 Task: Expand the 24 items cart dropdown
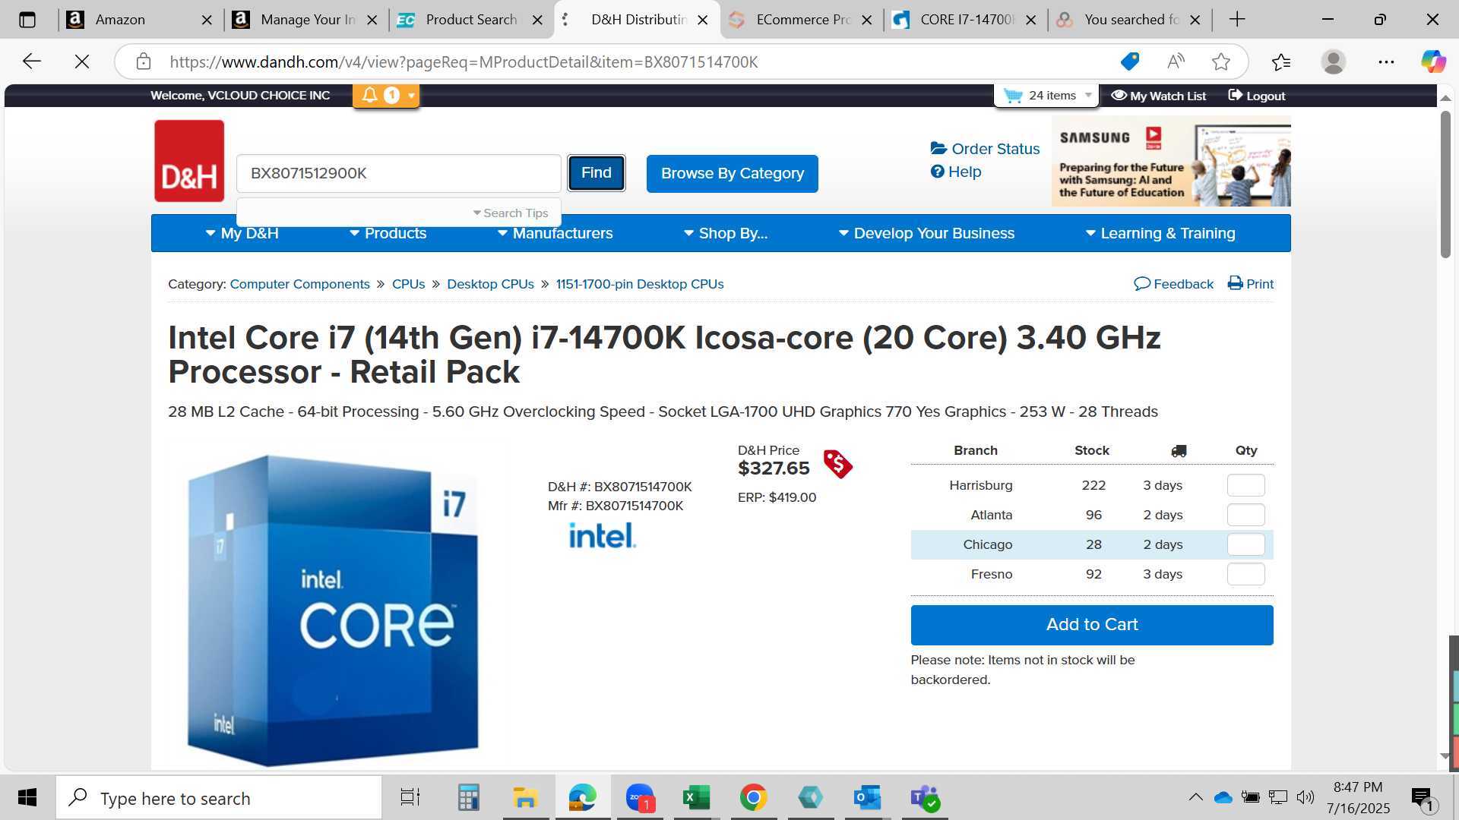point(1088,96)
